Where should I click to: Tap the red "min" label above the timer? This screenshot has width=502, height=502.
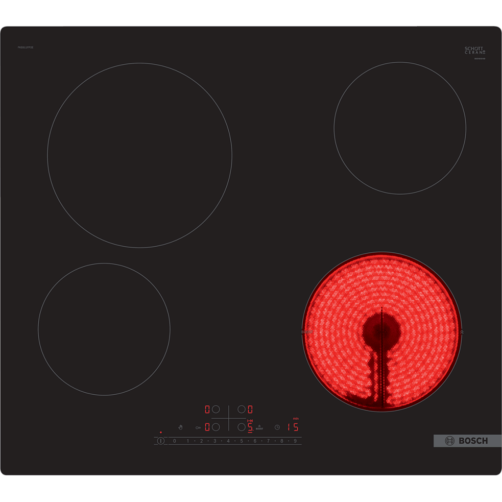pyautogui.click(x=296, y=418)
